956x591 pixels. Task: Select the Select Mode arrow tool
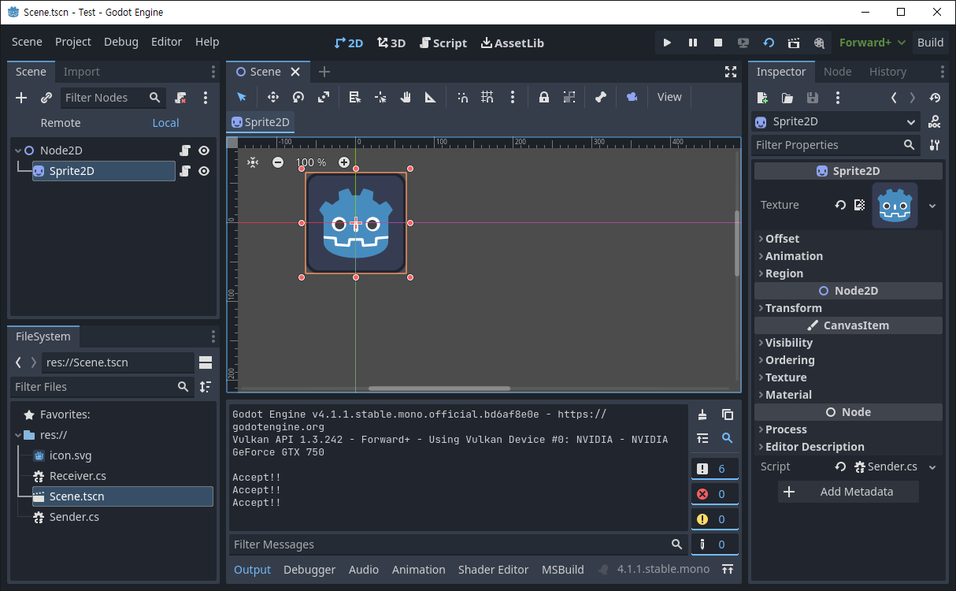click(x=242, y=97)
